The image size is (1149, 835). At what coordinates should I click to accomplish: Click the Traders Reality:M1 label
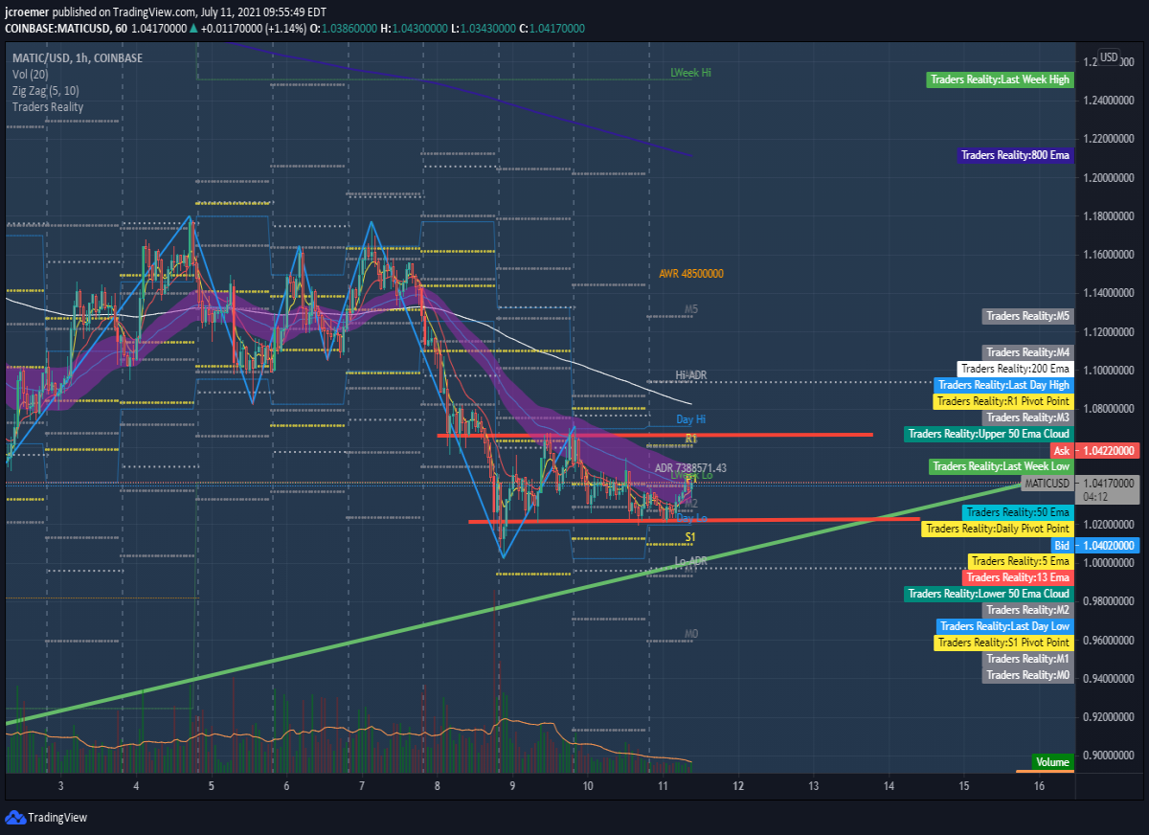[x=1028, y=659]
